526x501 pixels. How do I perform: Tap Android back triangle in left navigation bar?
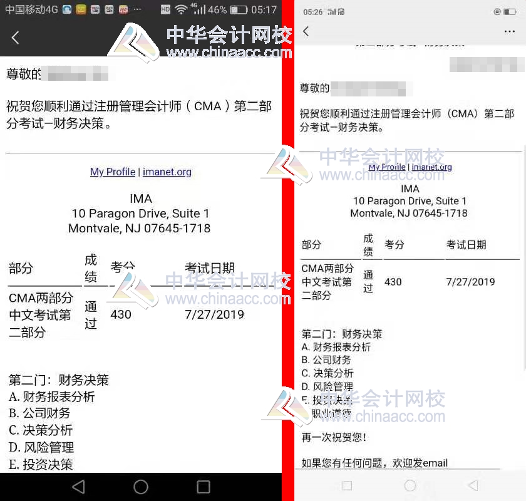(79, 487)
